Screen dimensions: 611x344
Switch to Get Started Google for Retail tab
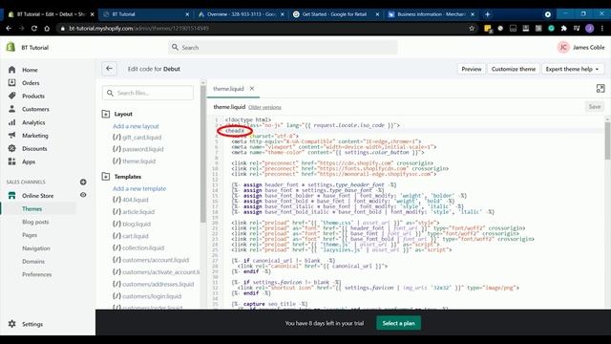[x=335, y=14]
